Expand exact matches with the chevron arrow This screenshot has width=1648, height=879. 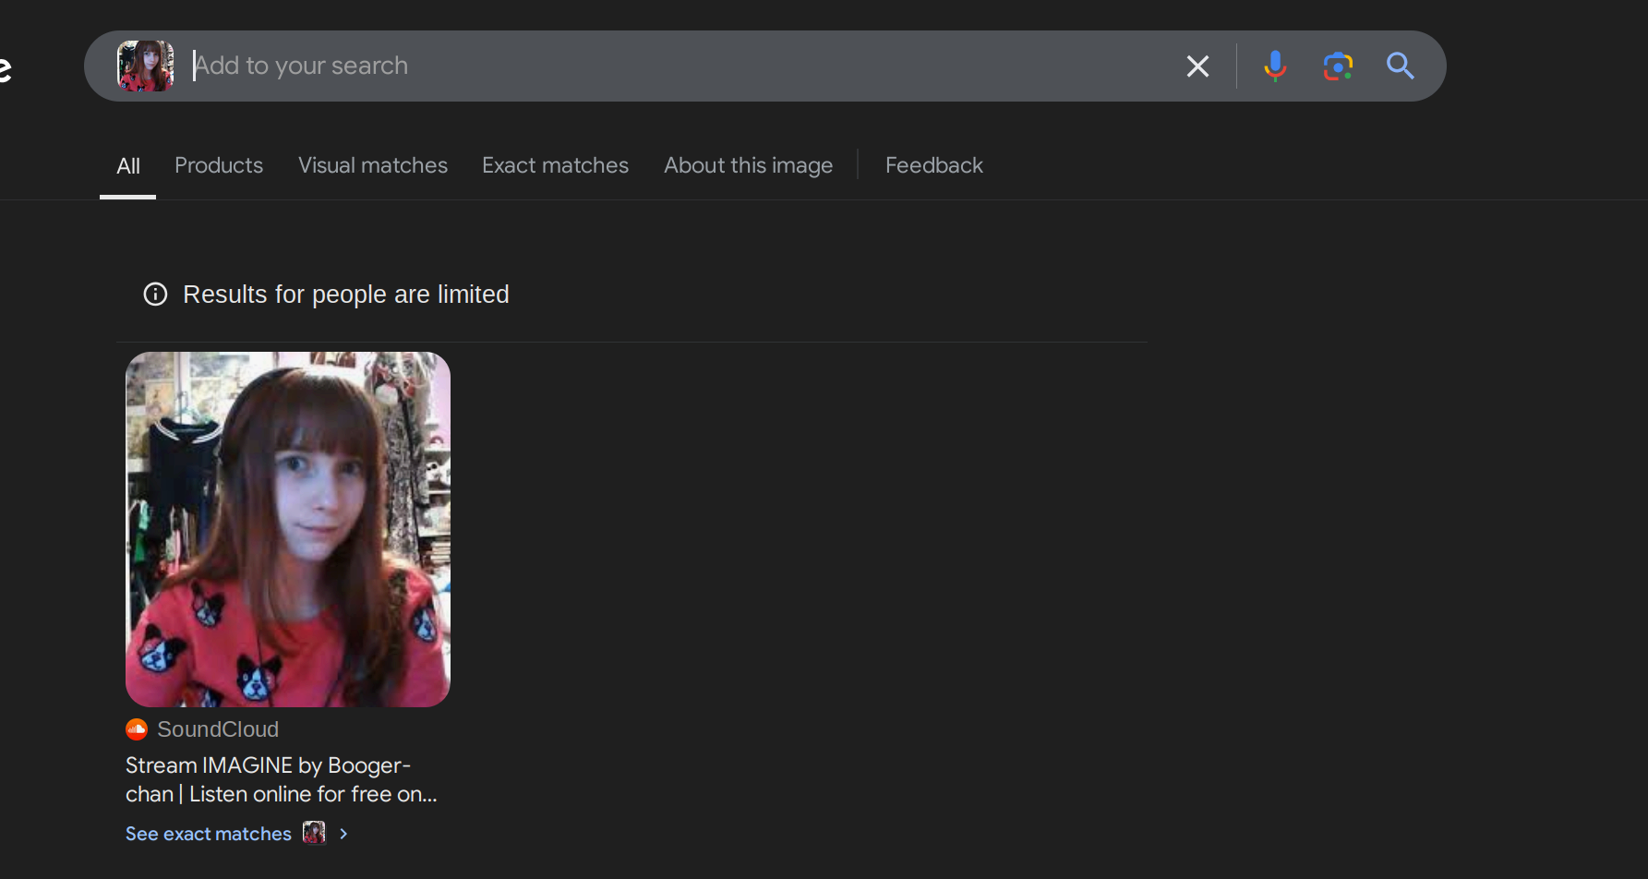pos(343,834)
